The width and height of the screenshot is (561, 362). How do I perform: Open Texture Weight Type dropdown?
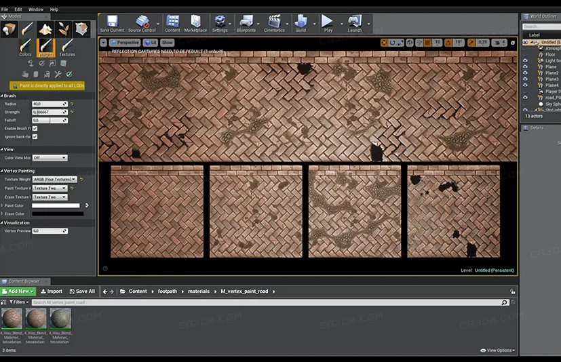coord(55,179)
